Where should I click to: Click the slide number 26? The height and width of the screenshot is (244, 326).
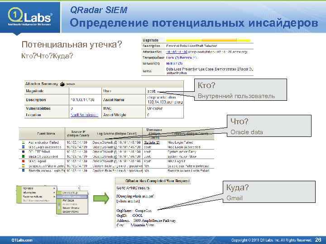point(318,240)
